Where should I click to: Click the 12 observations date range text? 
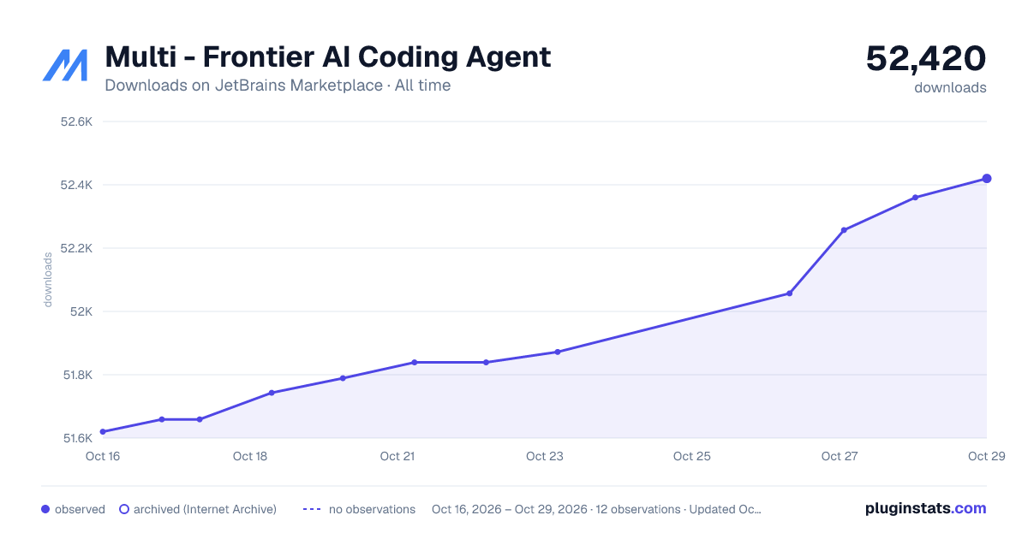pyautogui.click(x=596, y=509)
